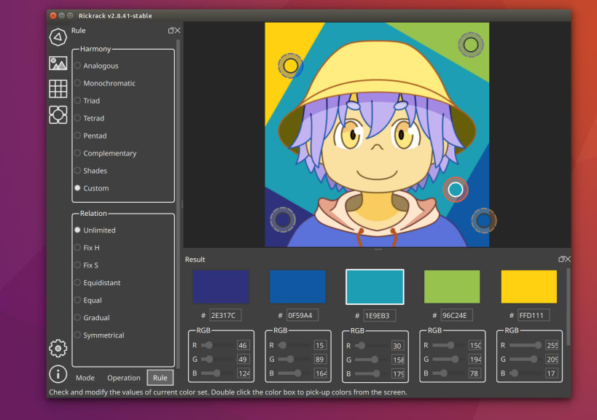
Task: Click the green 96C24E color box
Action: tap(451, 287)
